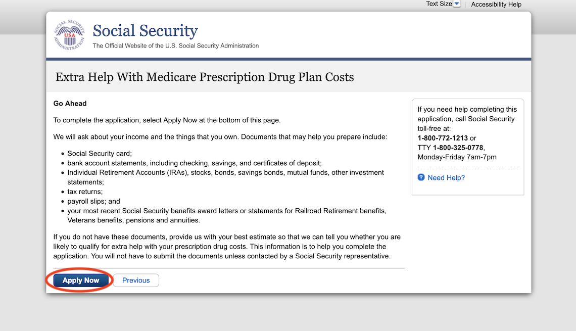The width and height of the screenshot is (576, 331).
Task: Click the Extra Help page heading
Action: pos(204,77)
